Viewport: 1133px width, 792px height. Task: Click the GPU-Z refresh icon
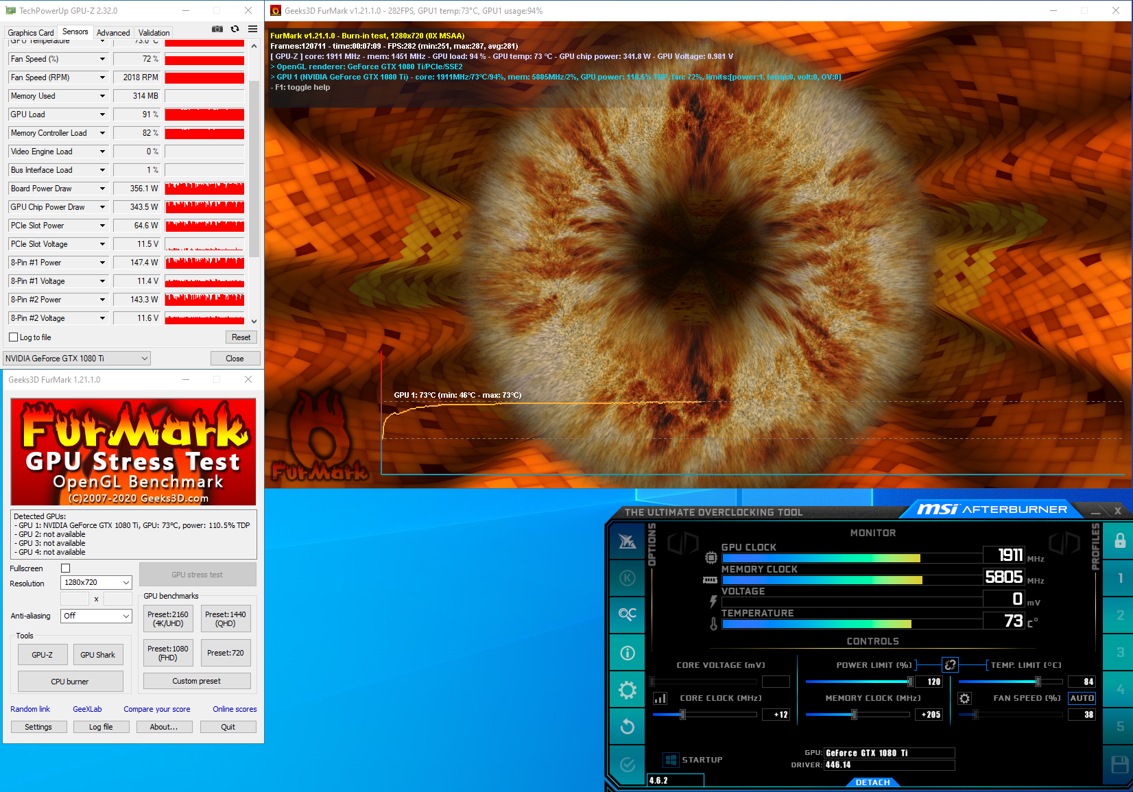tap(235, 29)
